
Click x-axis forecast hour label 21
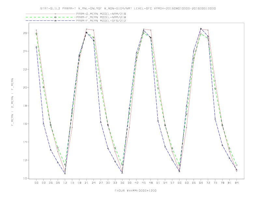click(x=86, y=183)
